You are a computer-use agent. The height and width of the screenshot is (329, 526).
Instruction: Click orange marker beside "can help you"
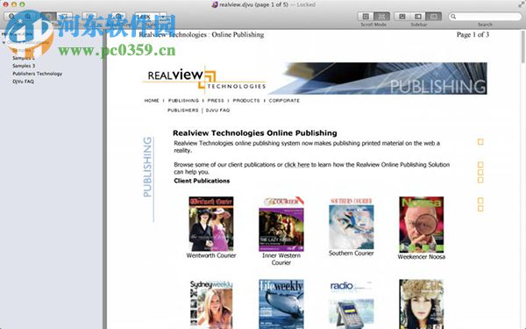(x=480, y=172)
